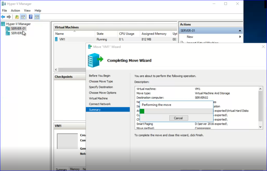267x171 pixels.
Task: Select the second SERVER node in tree
Action: [x=17, y=33]
